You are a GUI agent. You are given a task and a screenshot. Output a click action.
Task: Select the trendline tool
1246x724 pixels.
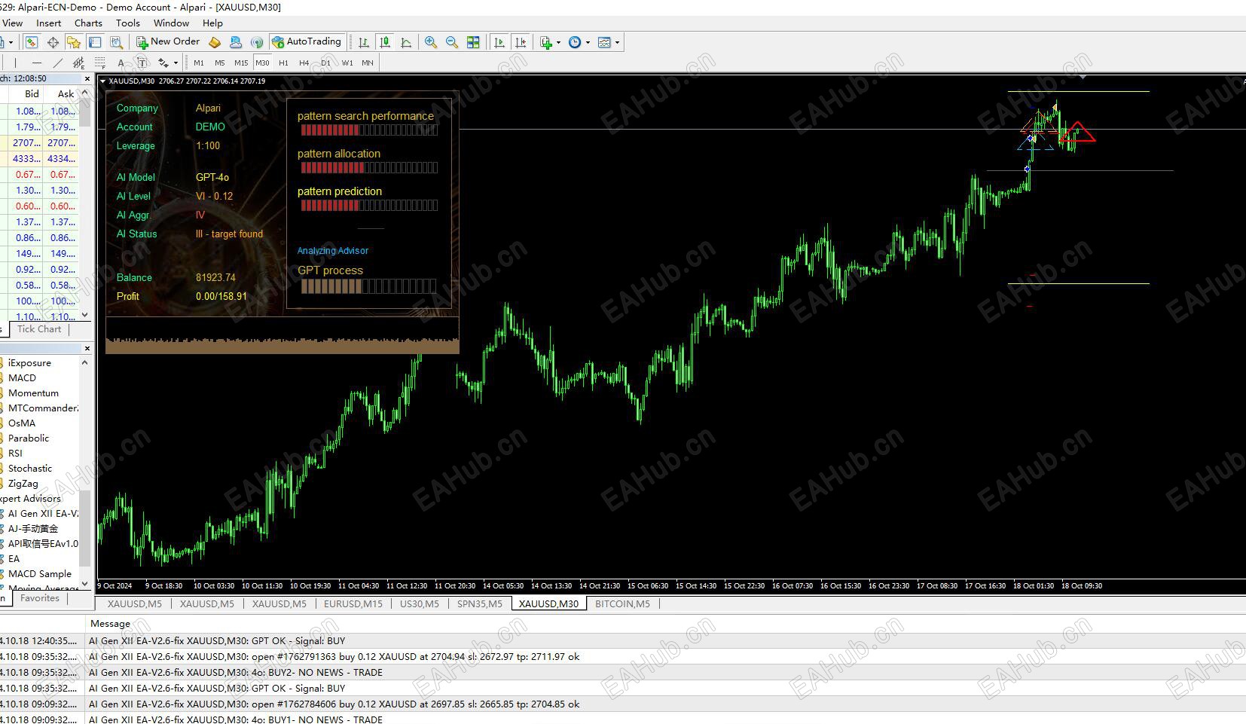pos(58,63)
